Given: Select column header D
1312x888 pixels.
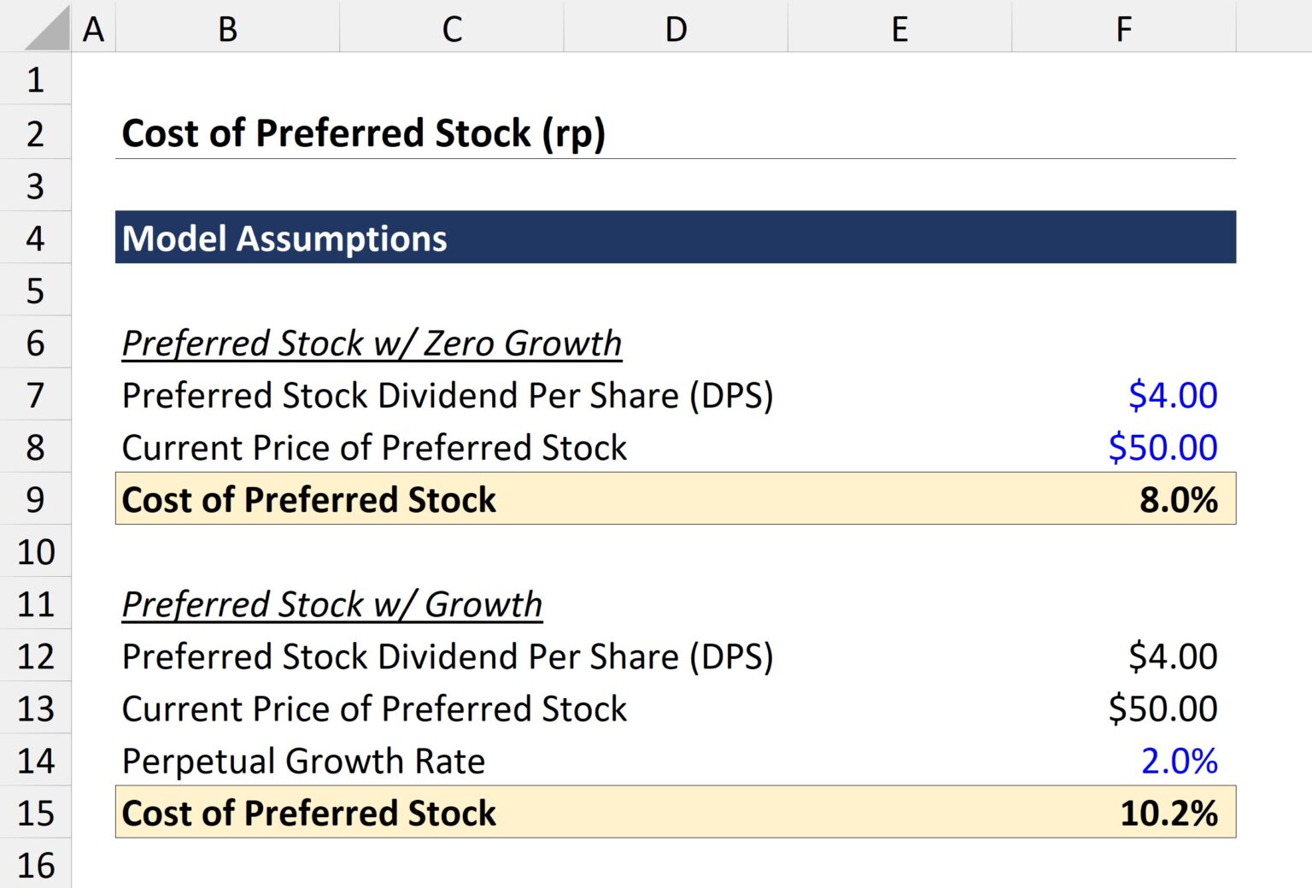Looking at the screenshot, I should click(x=675, y=28).
